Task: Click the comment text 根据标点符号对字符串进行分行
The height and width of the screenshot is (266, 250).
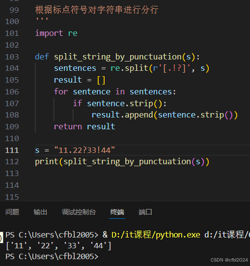Action: pos(97,10)
